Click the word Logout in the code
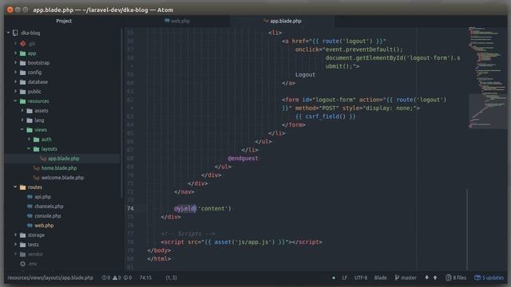Screen dimensions: 511x287 click(305, 74)
